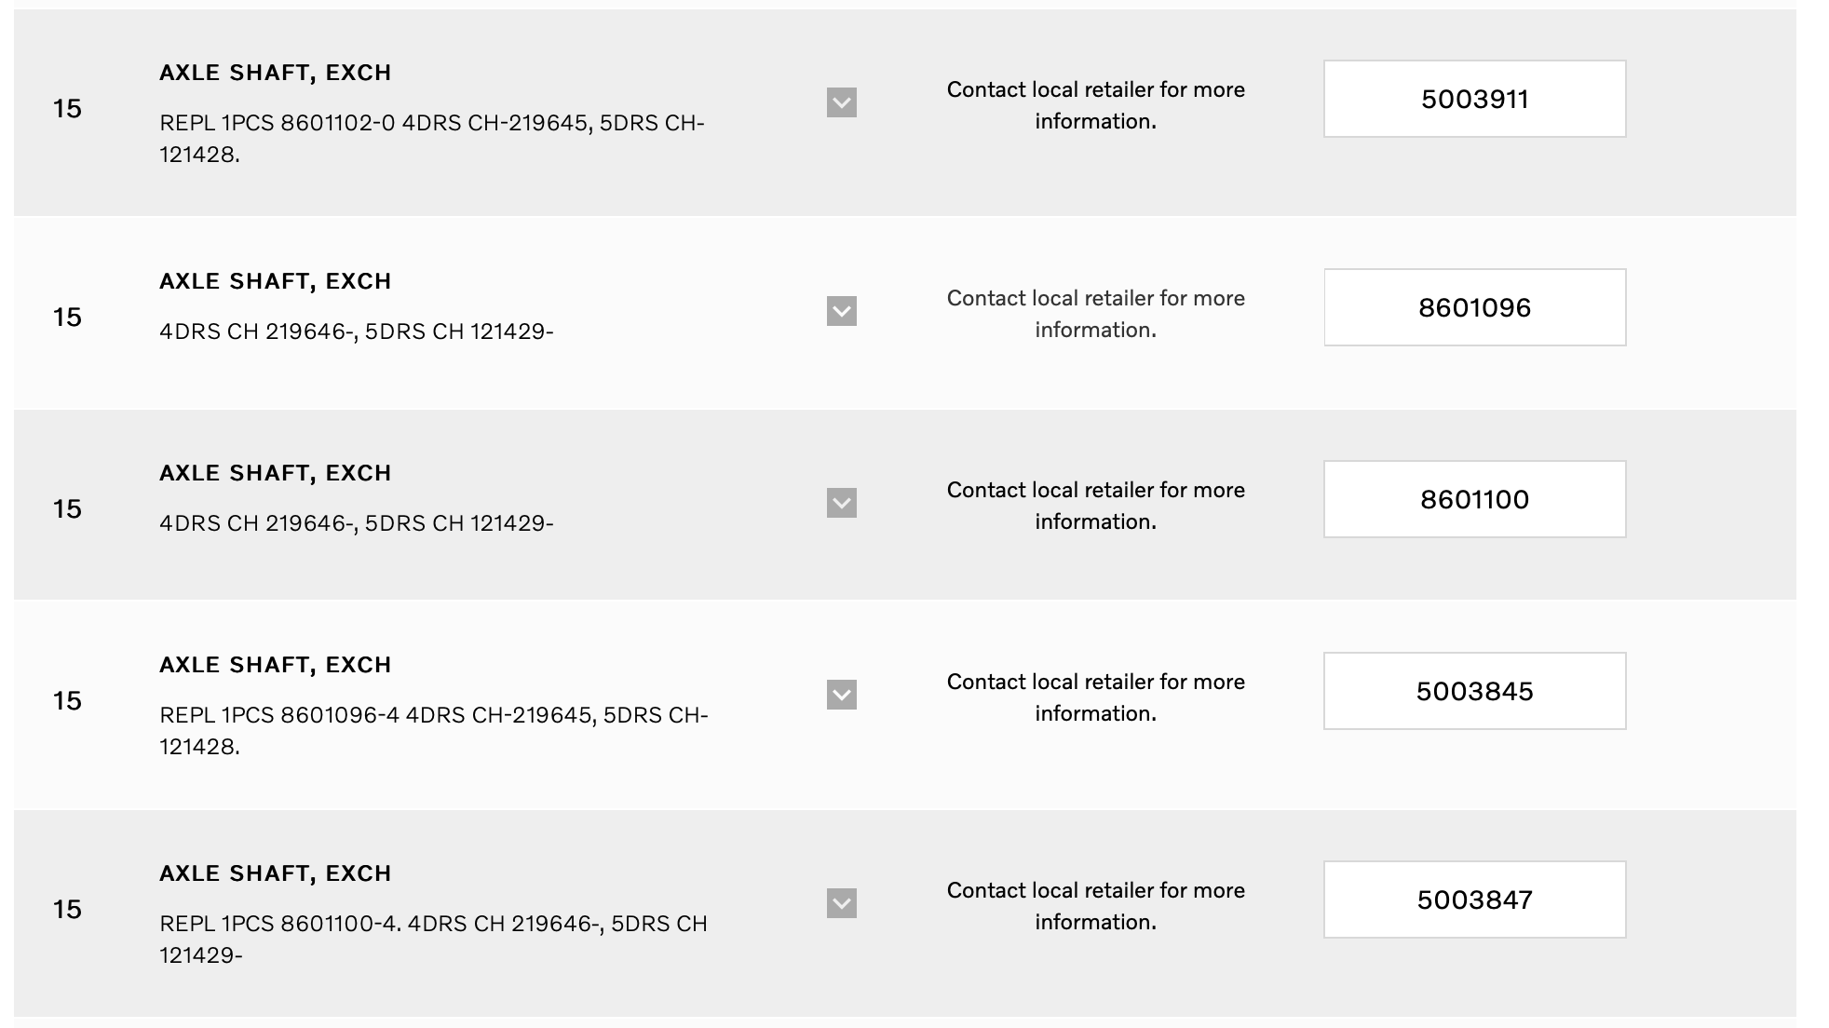Expand details chevron for part 5003845
Screen dimensions: 1829x1028
click(x=841, y=695)
